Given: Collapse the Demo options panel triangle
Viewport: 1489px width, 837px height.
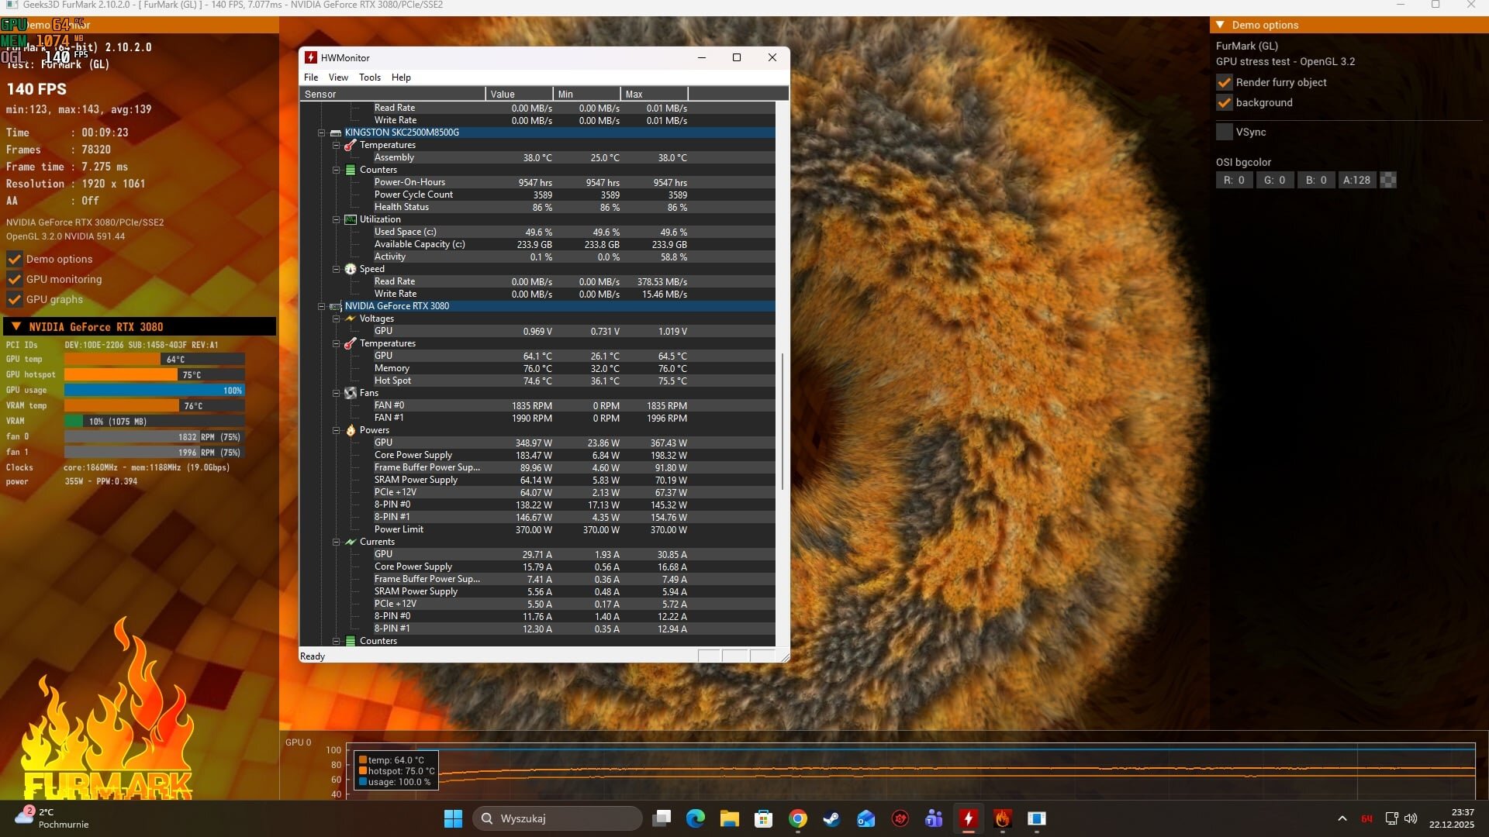Looking at the screenshot, I should coord(1220,25).
